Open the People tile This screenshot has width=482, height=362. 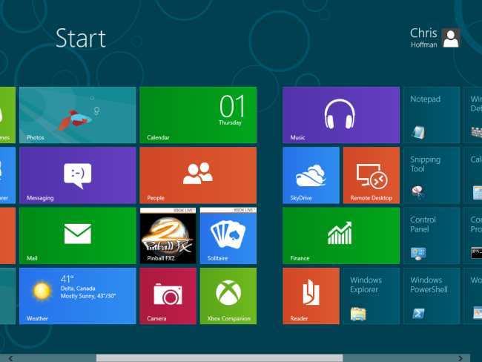198,175
